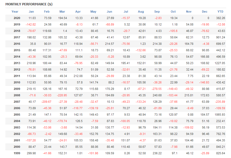Click the Jan column header
This screenshot has height=158, width=231.
31,12
